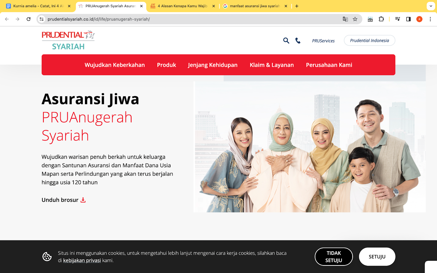Close the manfaat asuransi jiwa syariah tab
The height and width of the screenshot is (273, 437).
coord(286,6)
